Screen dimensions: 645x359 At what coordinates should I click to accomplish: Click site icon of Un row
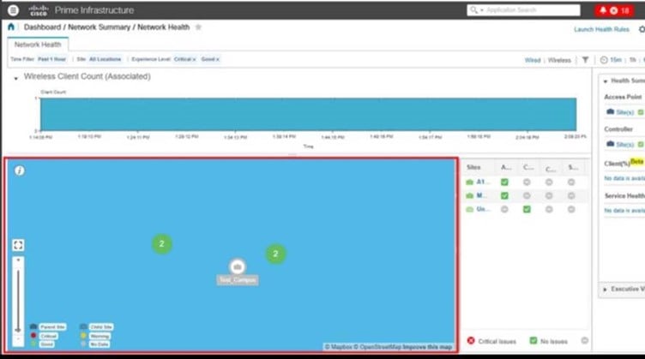[x=469, y=209]
